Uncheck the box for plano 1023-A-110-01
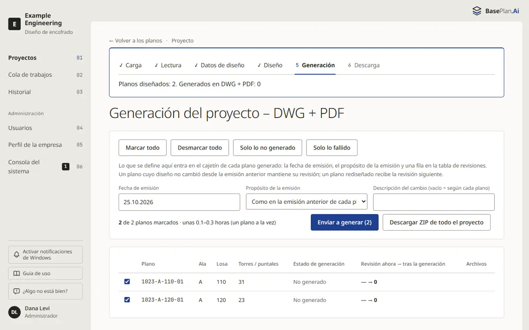529x330 pixels. [x=127, y=282]
